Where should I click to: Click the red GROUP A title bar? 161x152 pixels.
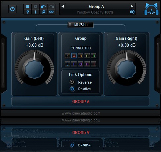coord(80,101)
